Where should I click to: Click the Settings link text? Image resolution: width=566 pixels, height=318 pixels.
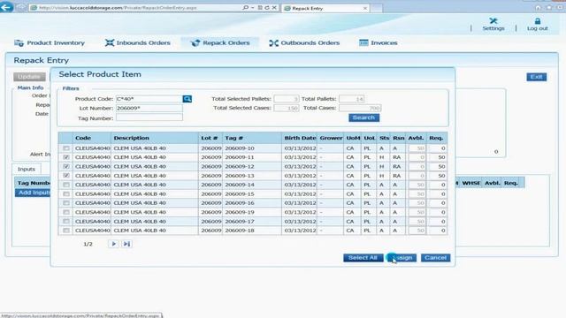click(x=493, y=28)
